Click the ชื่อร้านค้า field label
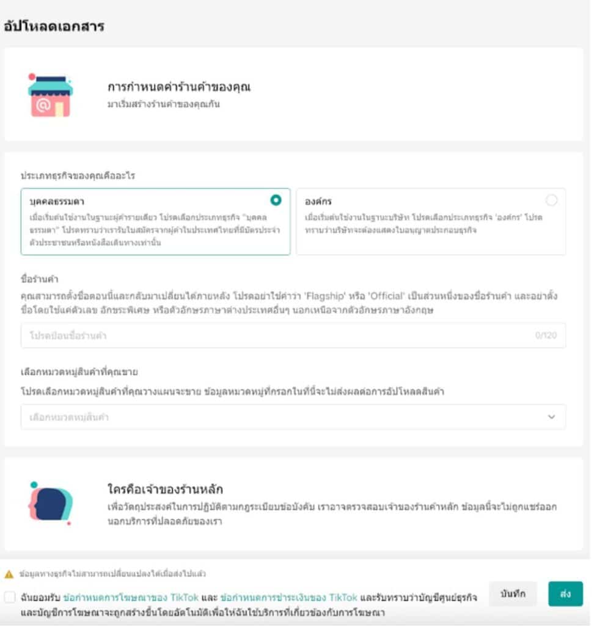This screenshot has height=626, width=597. click(x=40, y=279)
